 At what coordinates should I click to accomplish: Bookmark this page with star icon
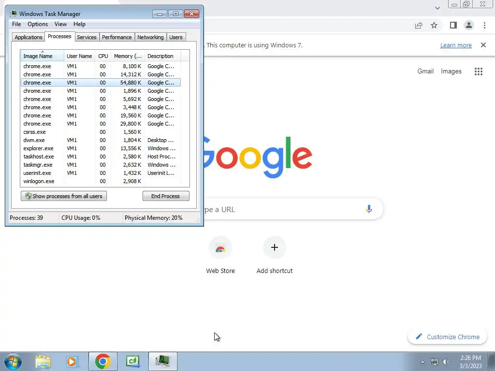tap(434, 25)
